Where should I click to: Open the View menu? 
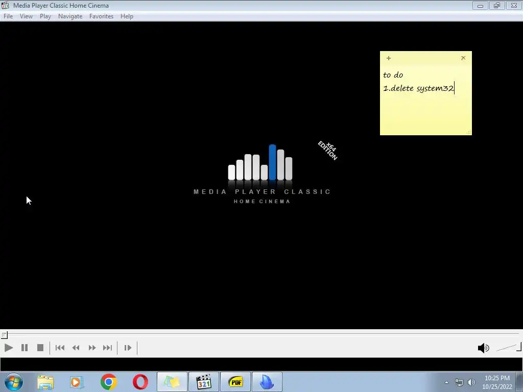(26, 16)
